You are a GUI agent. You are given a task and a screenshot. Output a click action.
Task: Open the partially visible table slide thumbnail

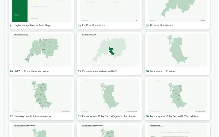click(x=177, y=131)
